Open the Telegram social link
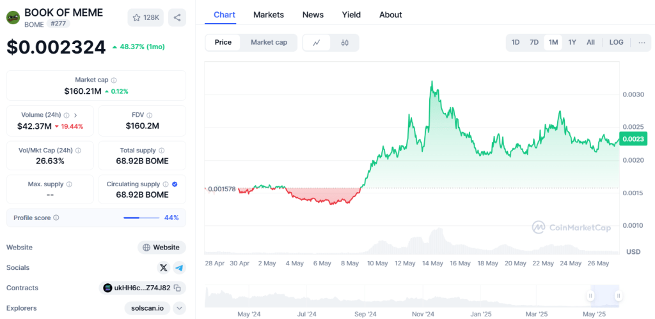 pyautogui.click(x=179, y=268)
